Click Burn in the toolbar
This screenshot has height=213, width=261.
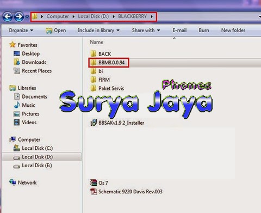204,31
